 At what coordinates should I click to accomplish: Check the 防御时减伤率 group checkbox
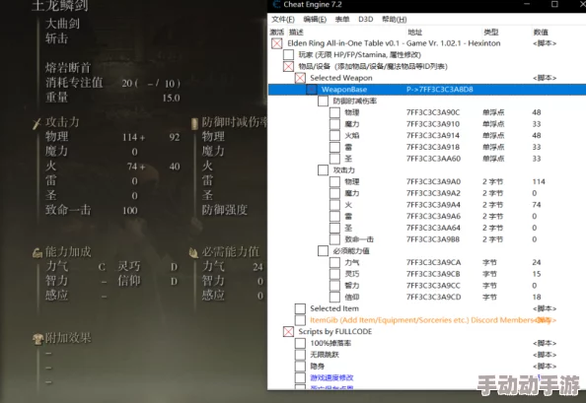click(323, 101)
